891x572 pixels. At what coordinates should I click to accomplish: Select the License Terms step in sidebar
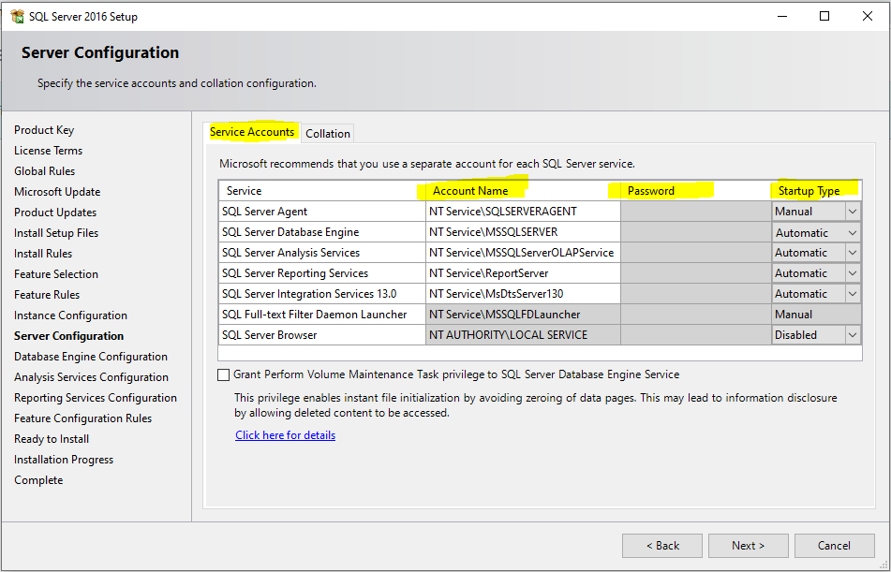click(x=49, y=151)
